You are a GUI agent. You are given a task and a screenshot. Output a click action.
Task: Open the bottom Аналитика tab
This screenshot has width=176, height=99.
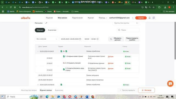[59, 90]
